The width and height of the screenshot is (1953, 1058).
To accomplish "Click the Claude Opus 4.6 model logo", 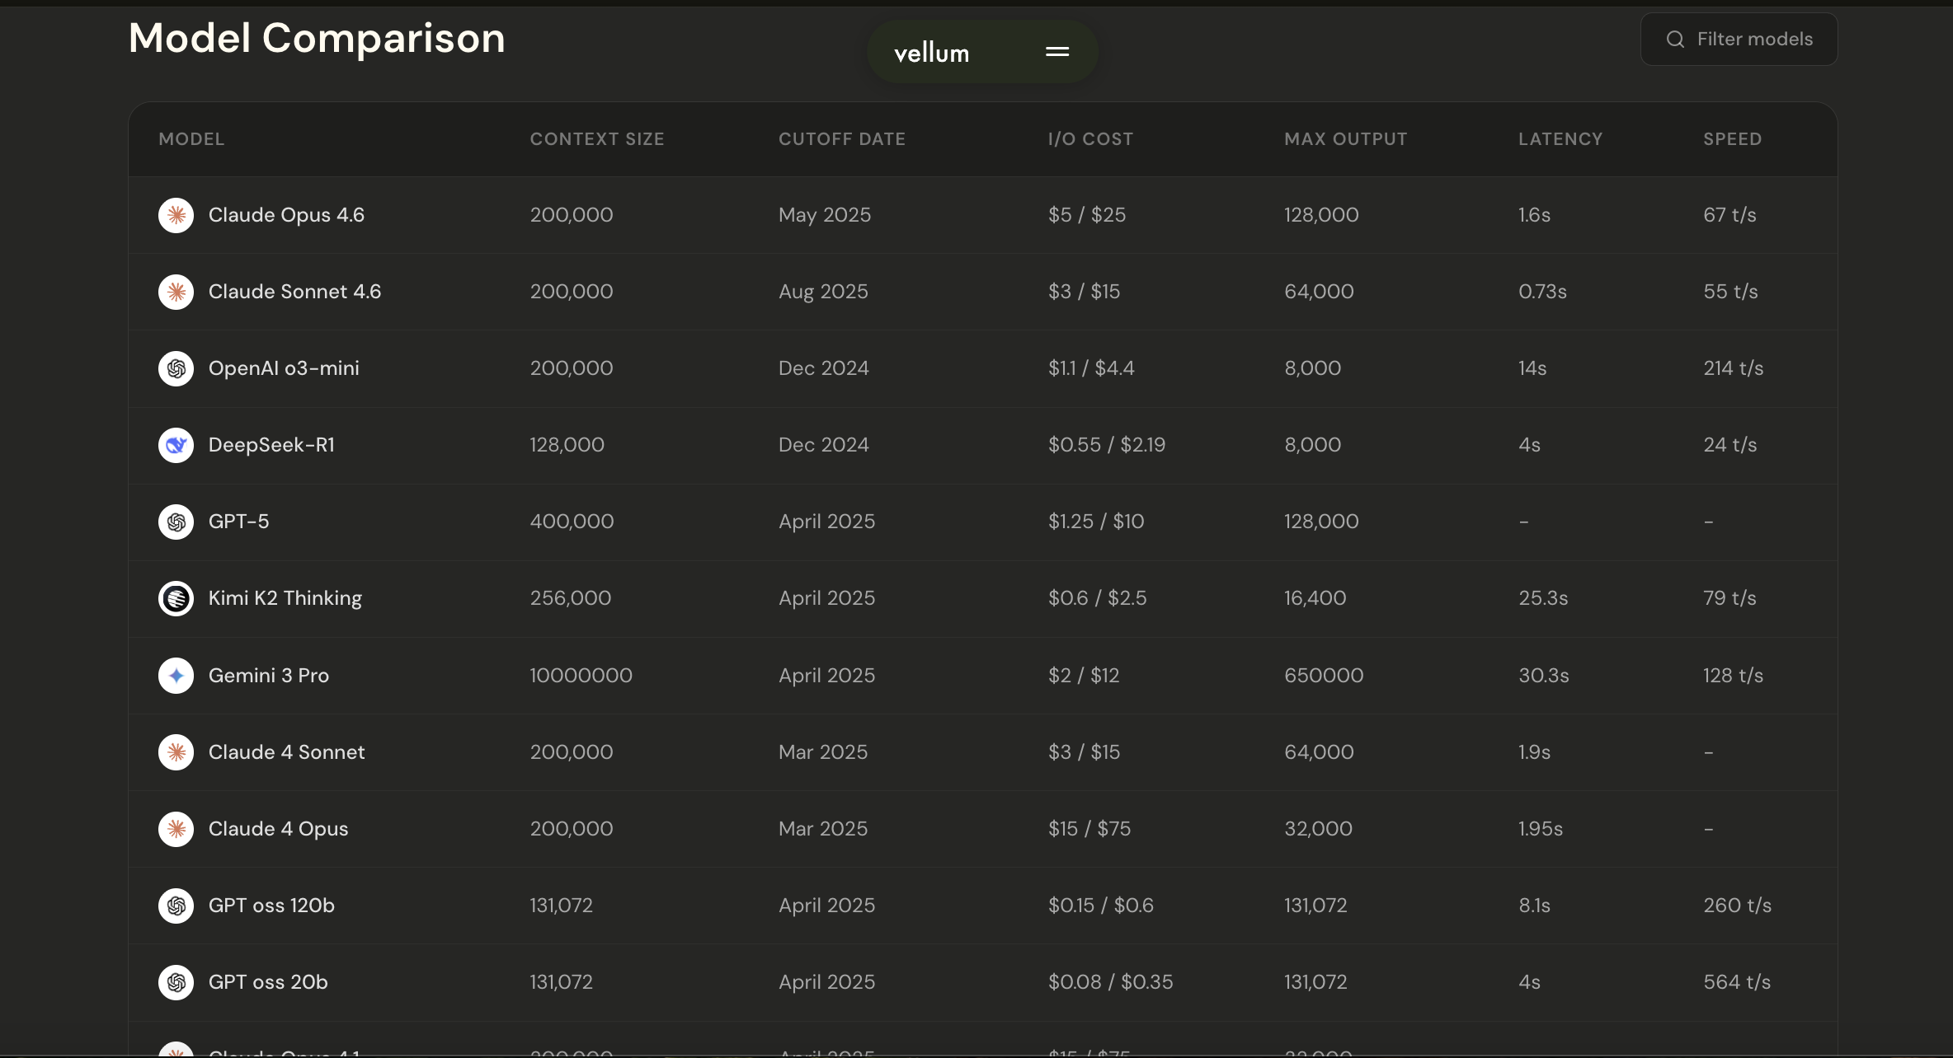I will 176,215.
